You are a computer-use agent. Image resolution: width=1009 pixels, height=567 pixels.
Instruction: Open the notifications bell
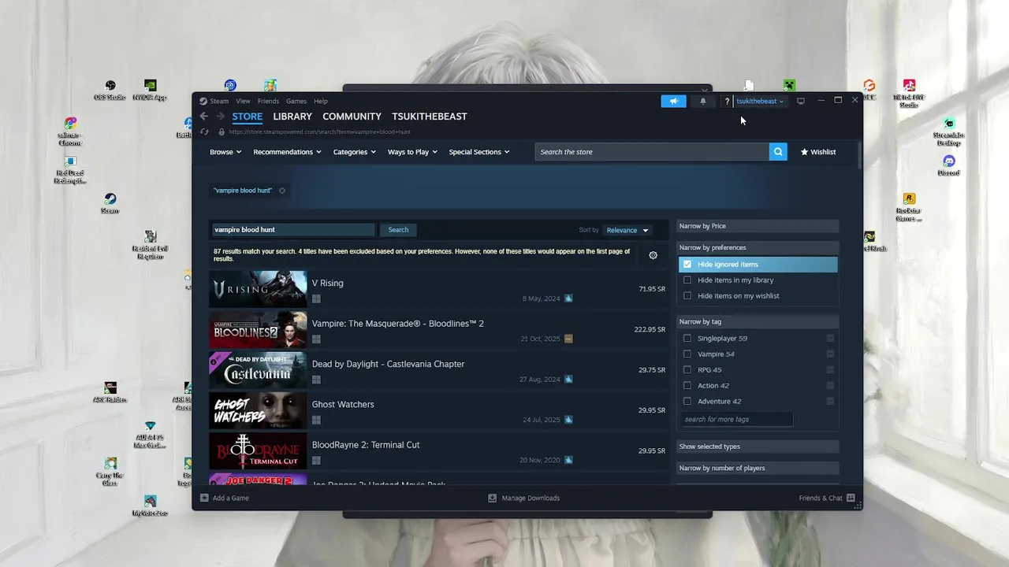click(703, 101)
